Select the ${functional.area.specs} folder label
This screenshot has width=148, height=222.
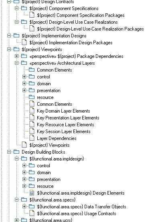pos(53,200)
